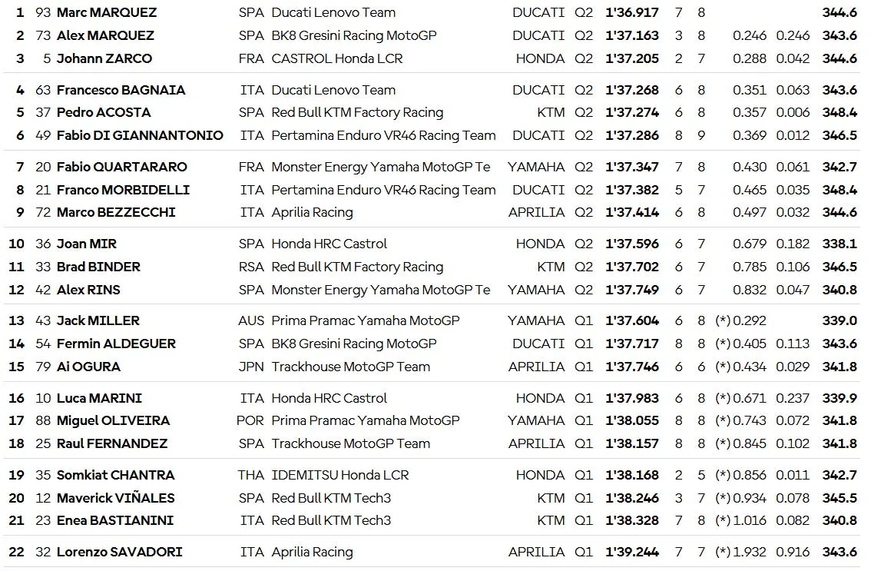Click Marco BEZZECCHI rider name
881x571 pixels.
[x=116, y=212]
